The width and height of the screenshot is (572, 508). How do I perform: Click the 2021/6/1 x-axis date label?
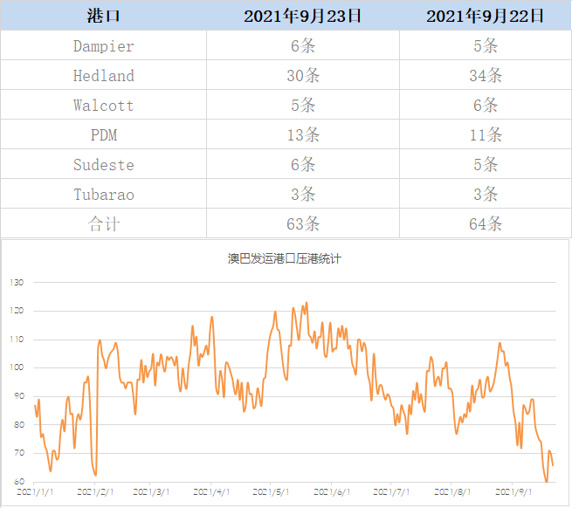(332, 492)
